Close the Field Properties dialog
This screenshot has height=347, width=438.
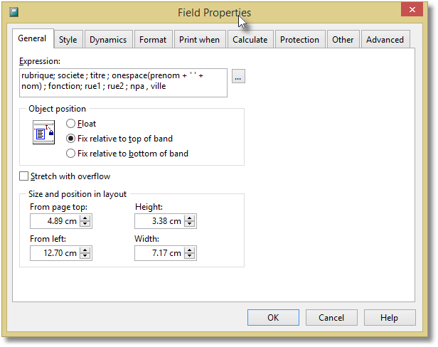(410, 11)
